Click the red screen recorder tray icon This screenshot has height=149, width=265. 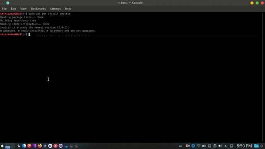(x=188, y=146)
